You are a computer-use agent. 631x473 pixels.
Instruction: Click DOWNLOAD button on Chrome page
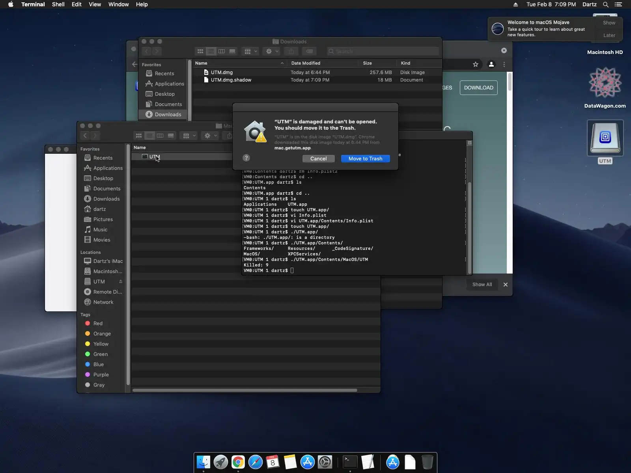click(x=479, y=88)
